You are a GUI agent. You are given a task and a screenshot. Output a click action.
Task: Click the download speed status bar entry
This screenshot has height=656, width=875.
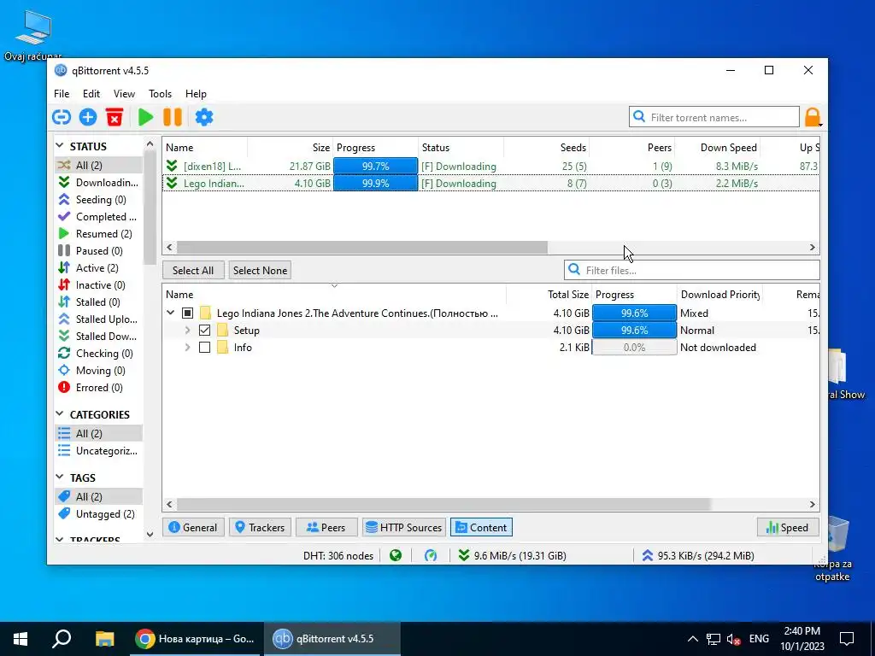pos(513,555)
